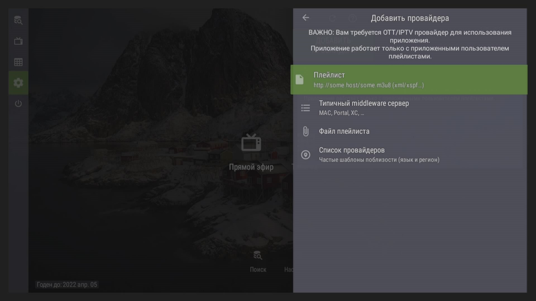536x301 pixels.
Task: Click the search icon above Поиск
Action: tap(258, 256)
